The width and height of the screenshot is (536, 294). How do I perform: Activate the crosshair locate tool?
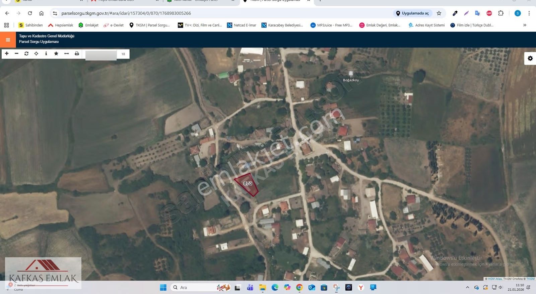pyautogui.click(x=36, y=54)
